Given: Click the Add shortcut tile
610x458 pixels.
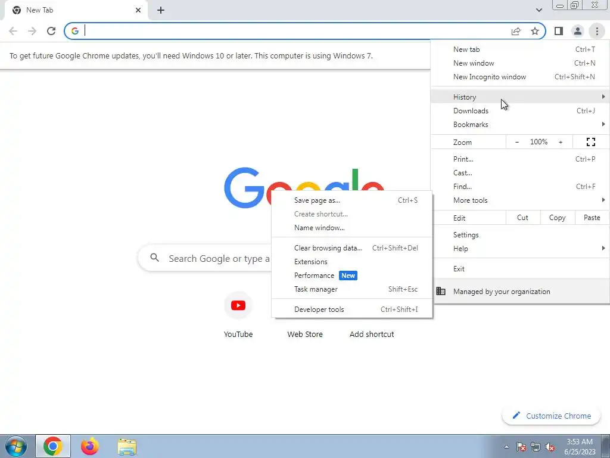Looking at the screenshot, I should 372,335.
